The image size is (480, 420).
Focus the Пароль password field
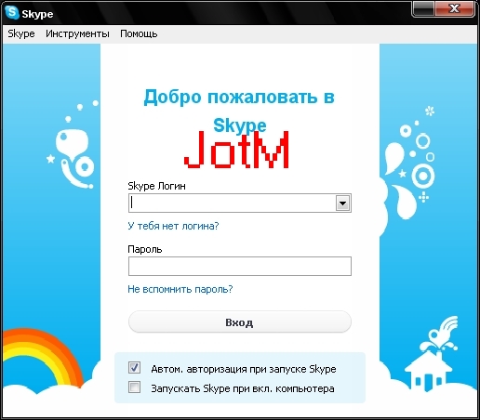pyautogui.click(x=240, y=267)
